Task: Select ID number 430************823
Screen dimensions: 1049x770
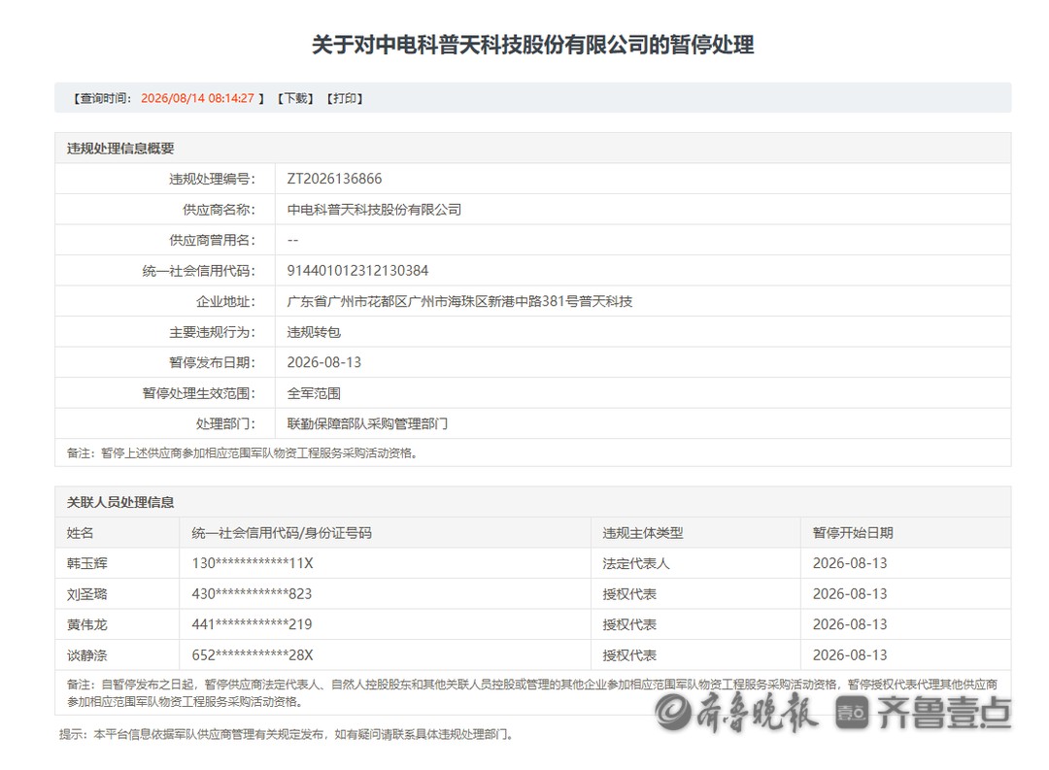Action: pyautogui.click(x=252, y=594)
